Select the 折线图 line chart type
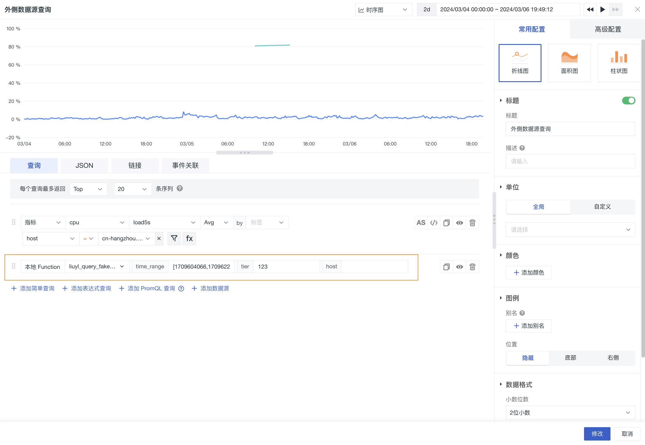 (x=520, y=63)
